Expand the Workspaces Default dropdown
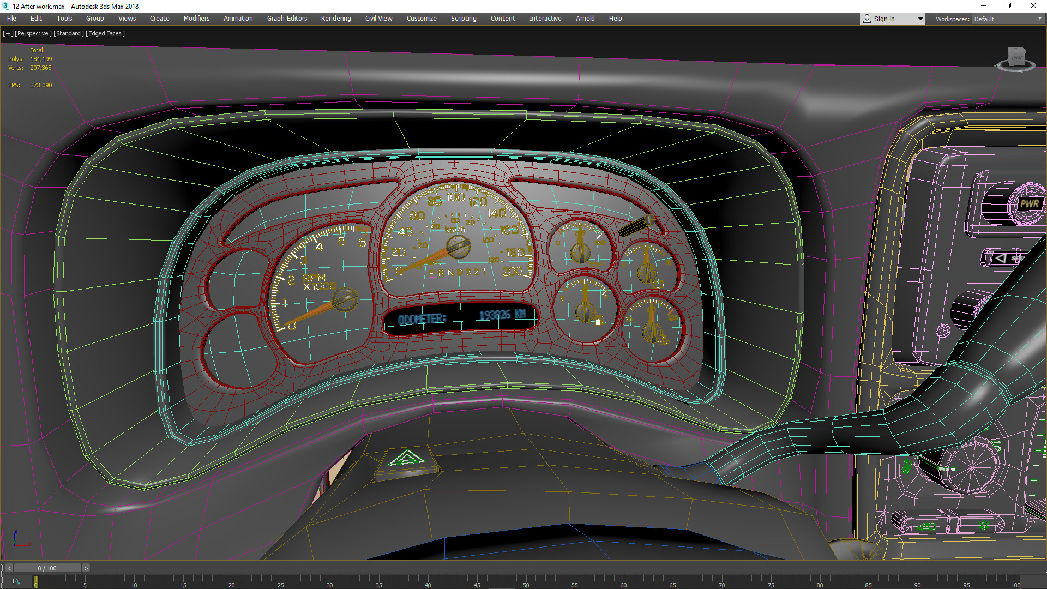 click(x=1039, y=19)
